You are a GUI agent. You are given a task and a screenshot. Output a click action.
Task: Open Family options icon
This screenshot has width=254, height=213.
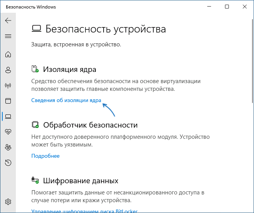click(8, 147)
